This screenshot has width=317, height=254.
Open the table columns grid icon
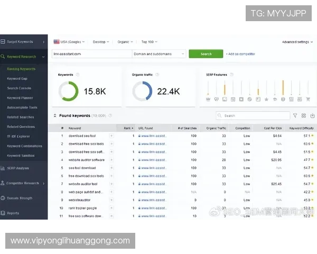pos(304,115)
